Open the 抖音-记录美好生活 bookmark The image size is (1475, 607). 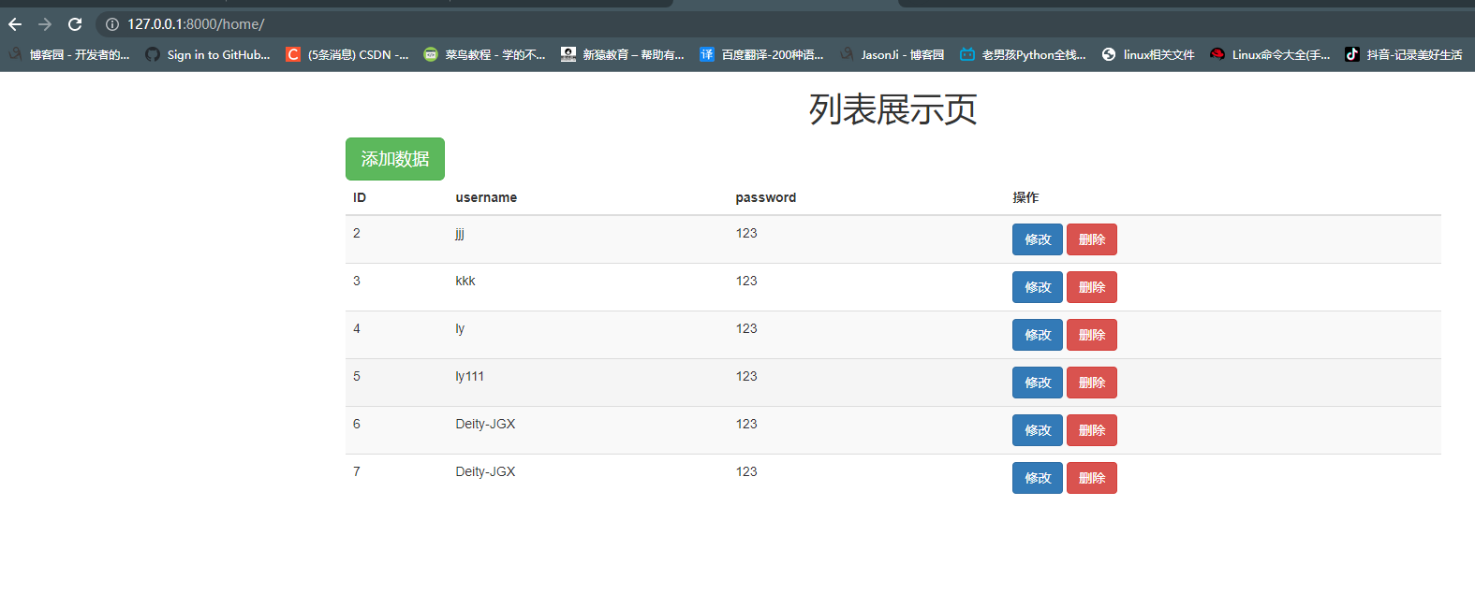click(x=1404, y=55)
